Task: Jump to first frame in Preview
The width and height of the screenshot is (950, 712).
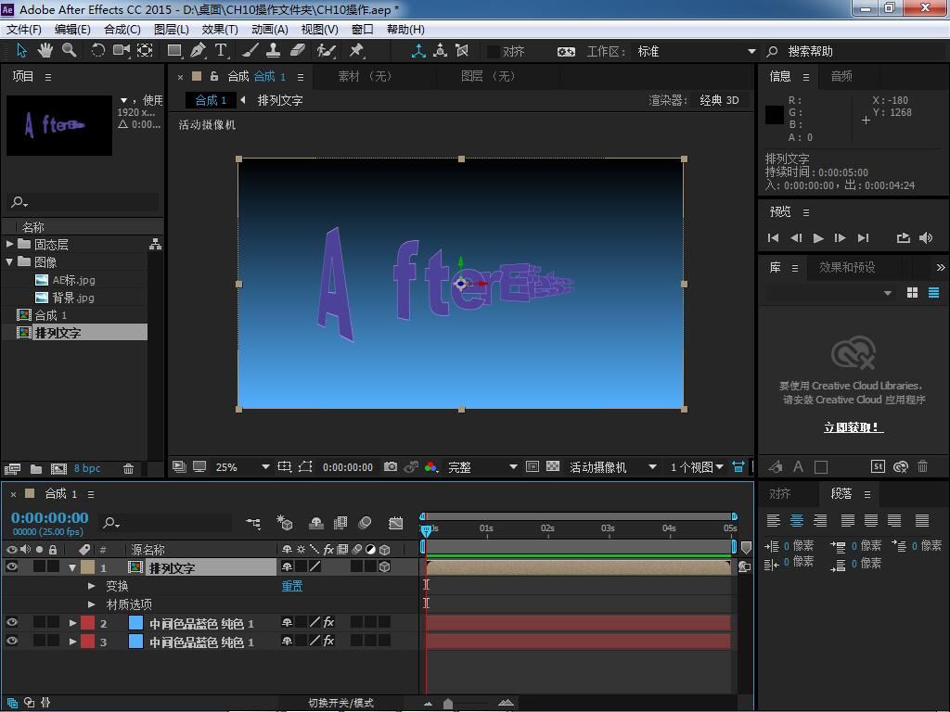Action: (773, 238)
